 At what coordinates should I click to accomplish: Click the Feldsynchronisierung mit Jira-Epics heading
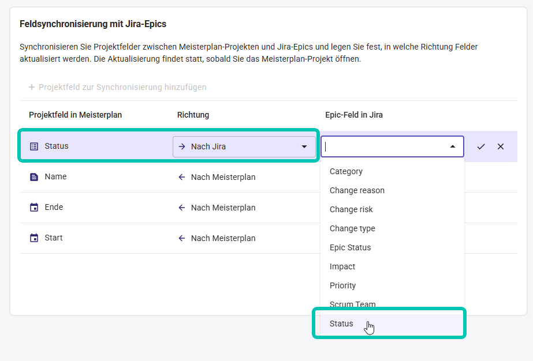point(93,24)
